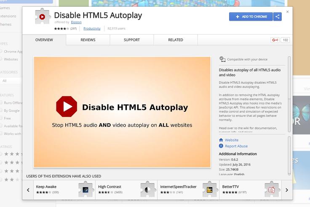The width and height of the screenshot is (310, 207).
Task: Click the Keep Awake moon puzzle icon
Action: coord(86,190)
